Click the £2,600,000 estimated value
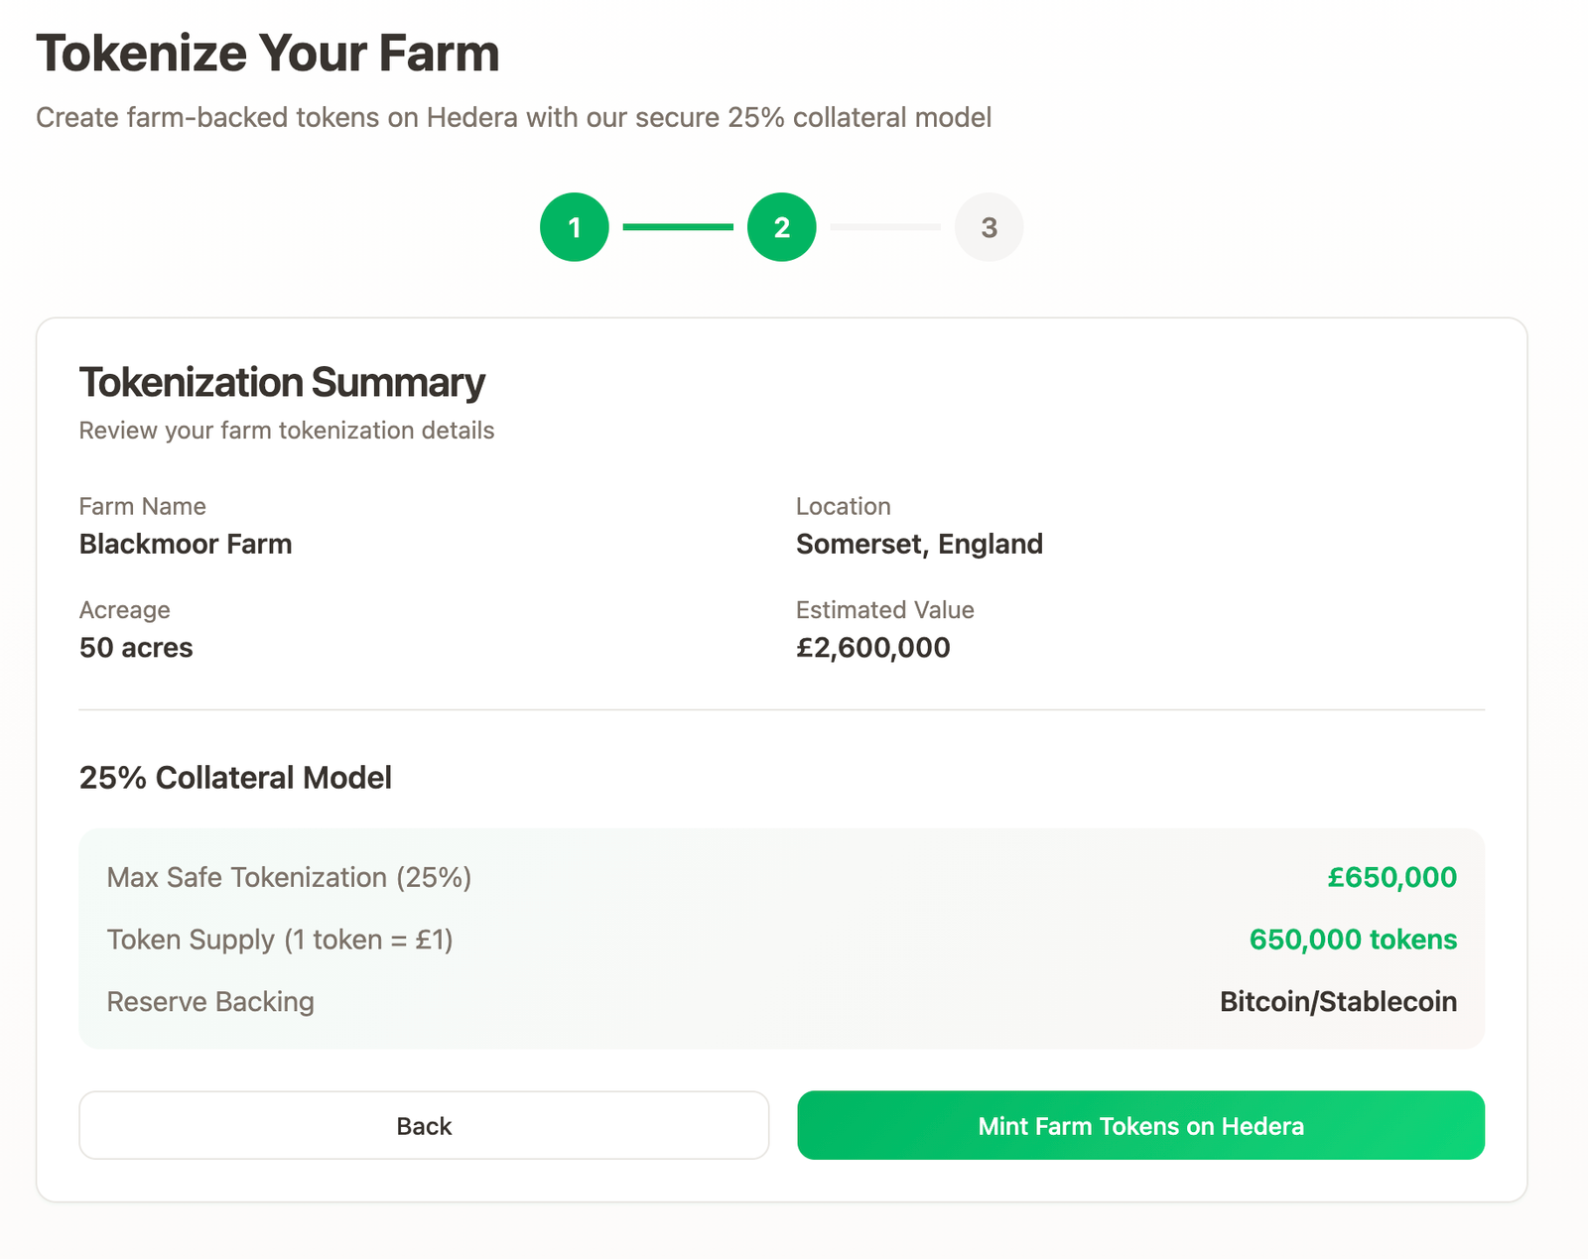This screenshot has width=1588, height=1259. (x=872, y=648)
